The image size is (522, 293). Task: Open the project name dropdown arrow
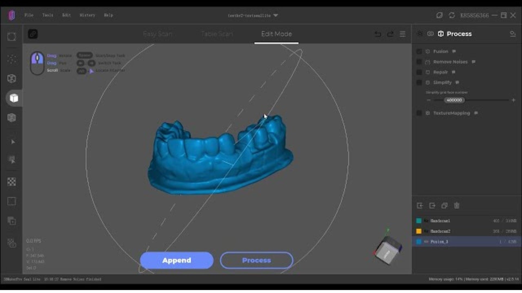coord(276,15)
